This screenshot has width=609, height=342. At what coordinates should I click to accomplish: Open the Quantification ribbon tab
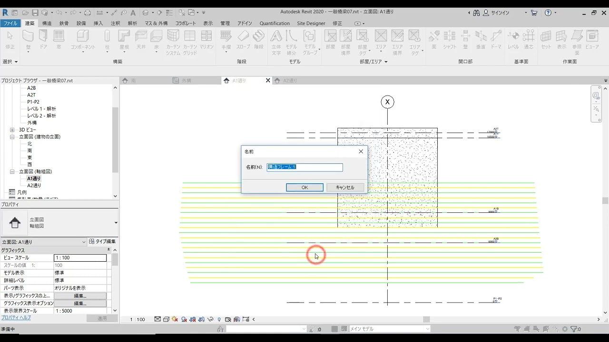275,23
